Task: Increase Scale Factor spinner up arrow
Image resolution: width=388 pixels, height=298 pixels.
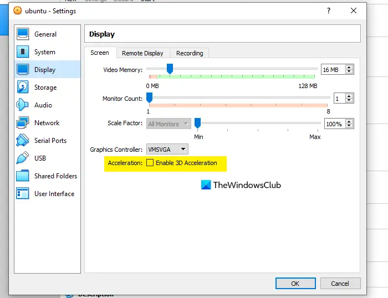Action: click(x=349, y=121)
